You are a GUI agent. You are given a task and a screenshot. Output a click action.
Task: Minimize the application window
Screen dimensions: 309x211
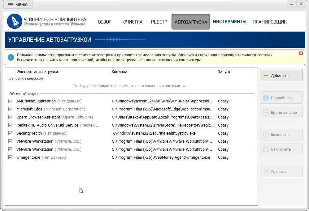click(x=291, y=4)
